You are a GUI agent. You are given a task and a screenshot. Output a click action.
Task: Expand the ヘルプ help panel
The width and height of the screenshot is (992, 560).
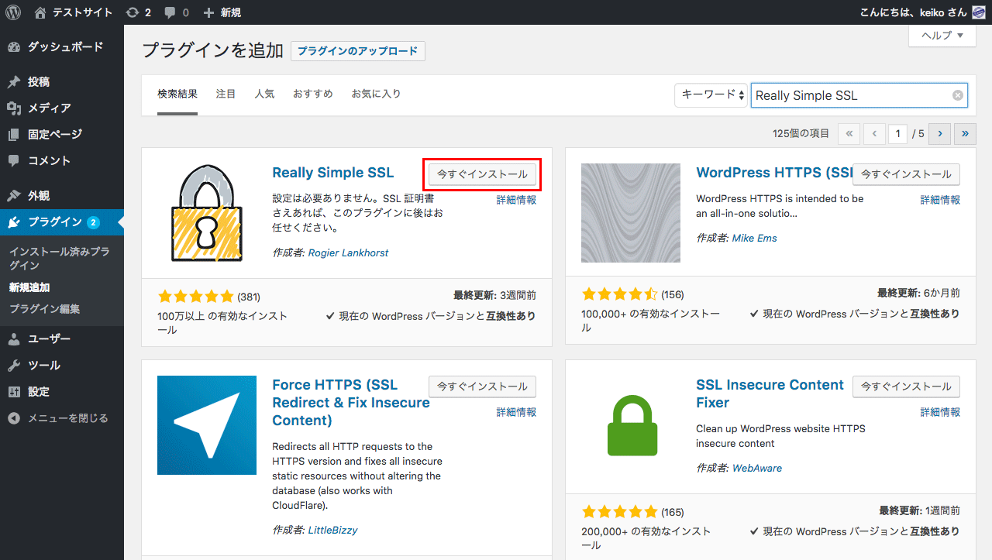coord(942,36)
